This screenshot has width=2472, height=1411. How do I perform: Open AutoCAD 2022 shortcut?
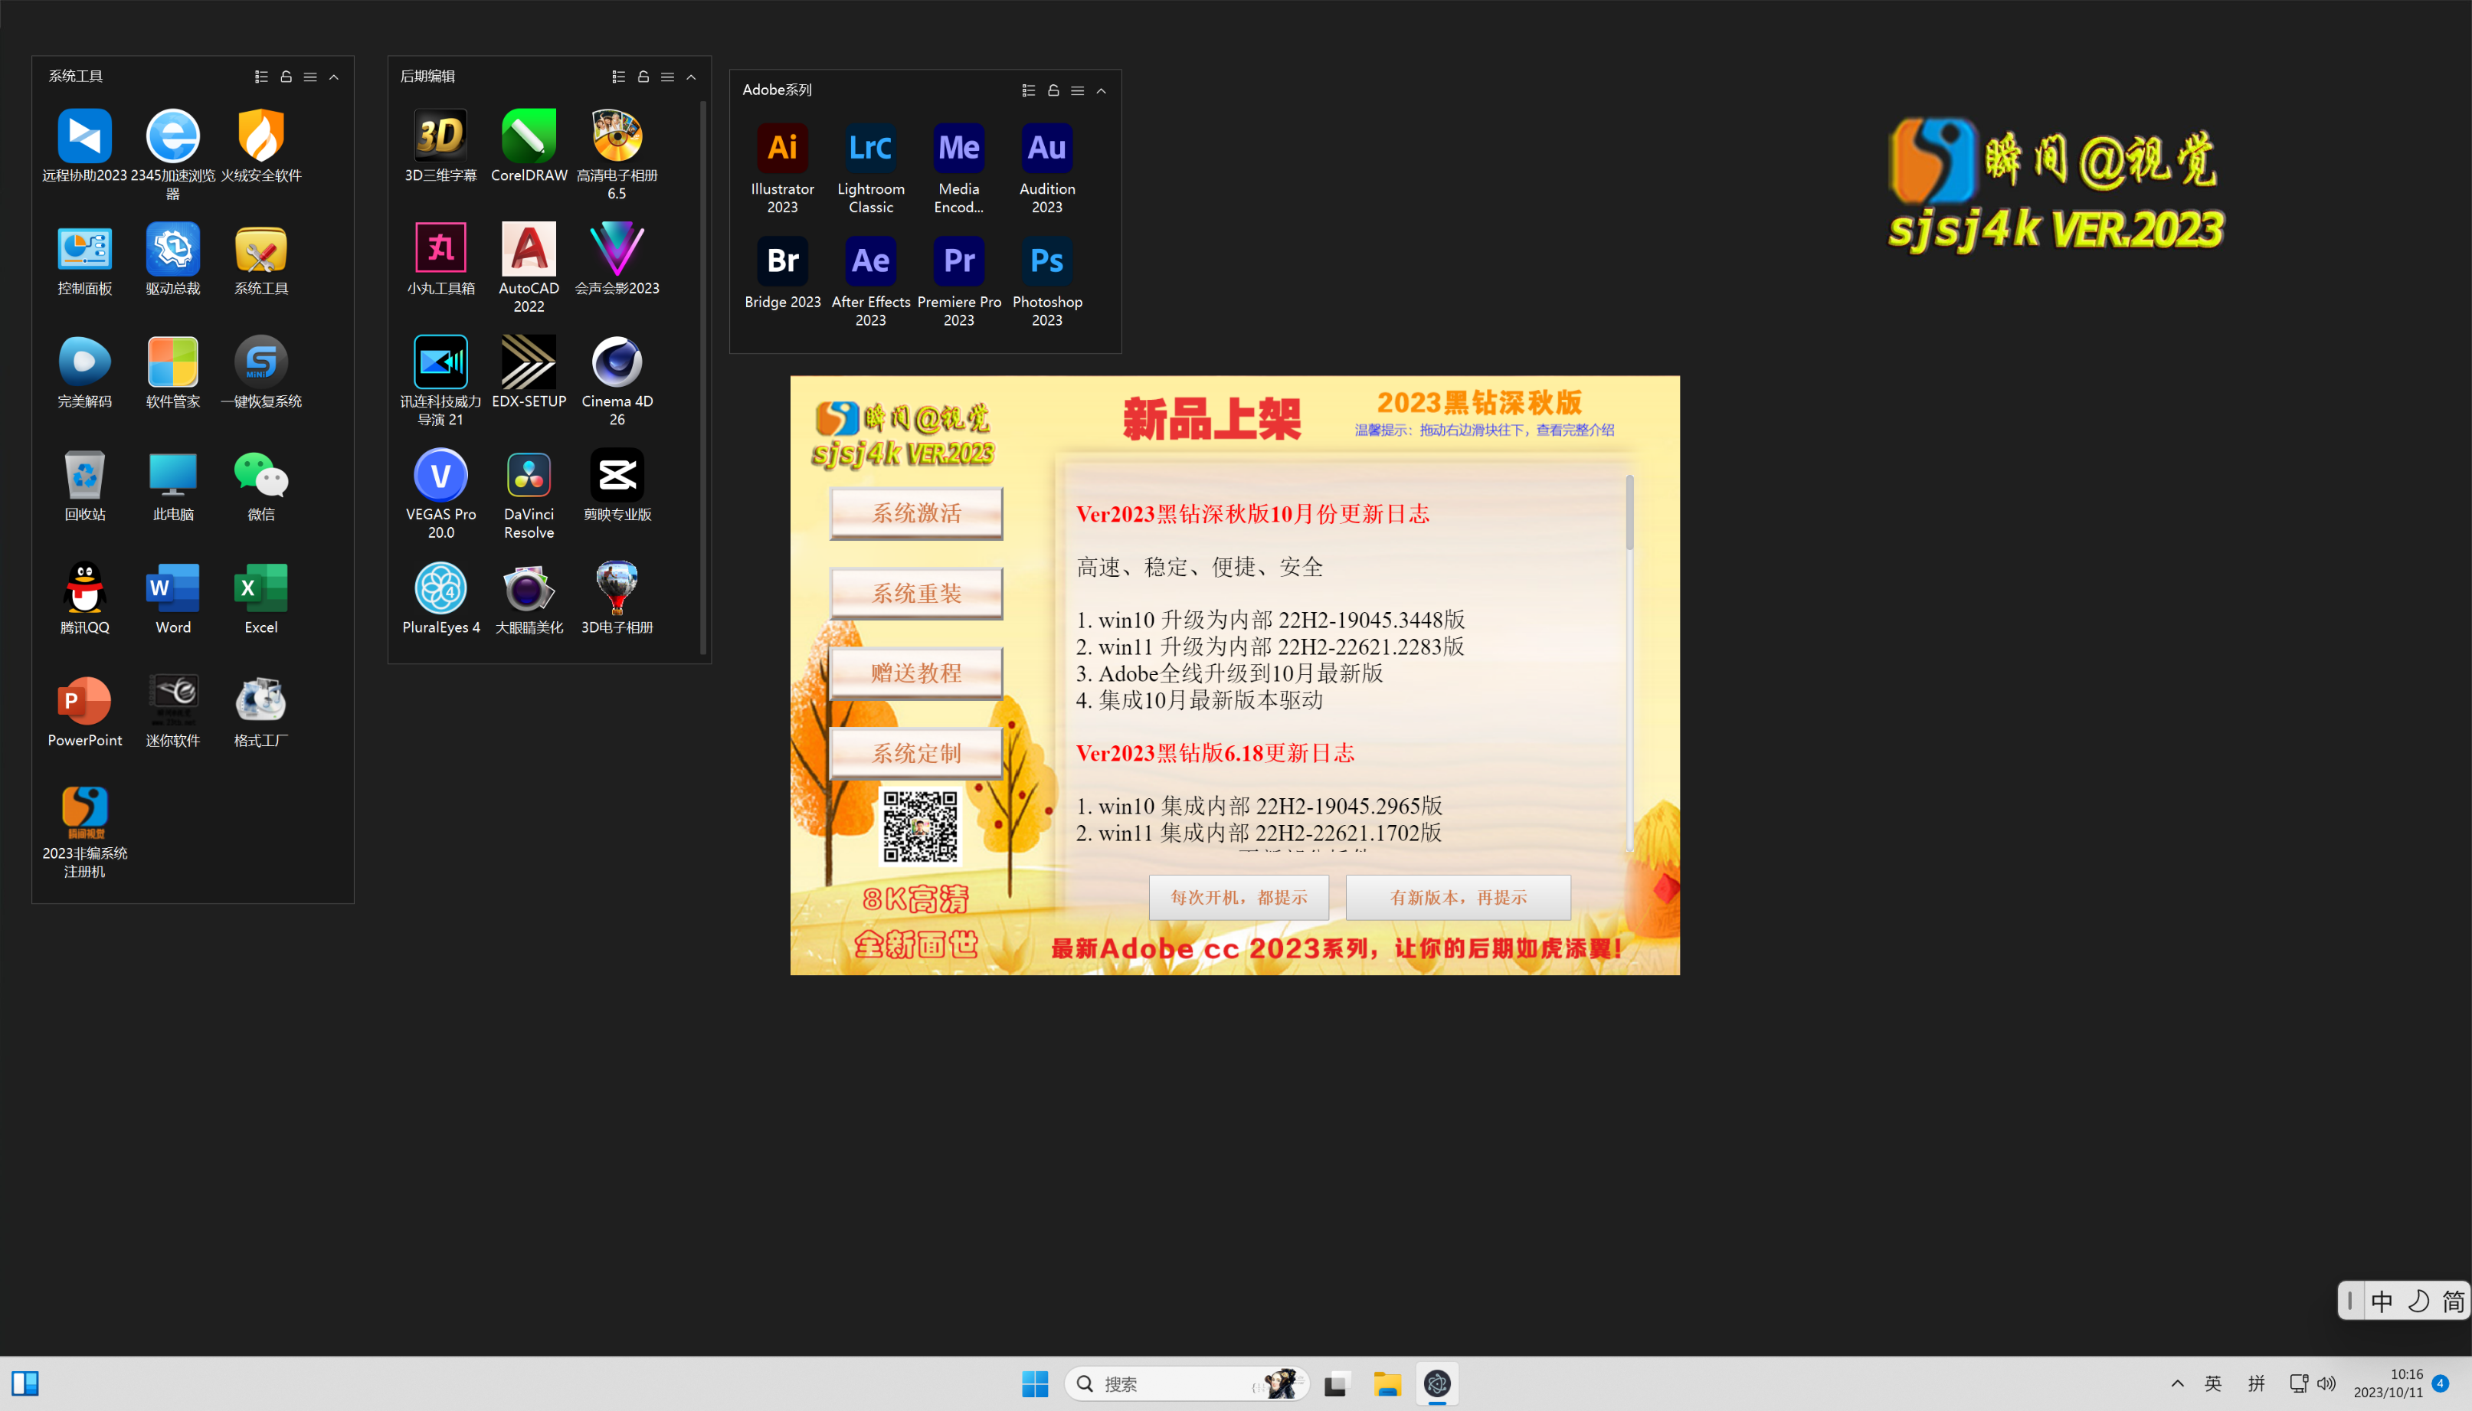point(529,267)
